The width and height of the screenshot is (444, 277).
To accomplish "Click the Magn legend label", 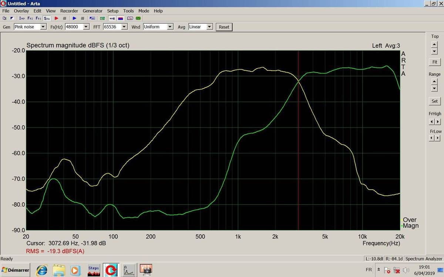I will click(410, 226).
